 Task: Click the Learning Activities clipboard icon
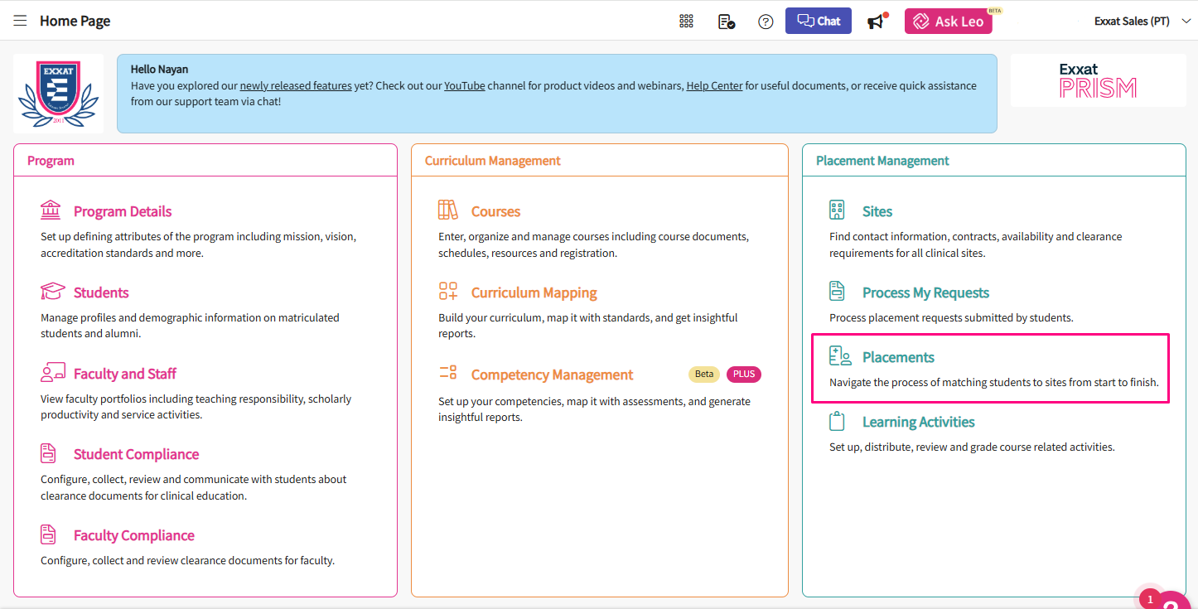click(838, 421)
